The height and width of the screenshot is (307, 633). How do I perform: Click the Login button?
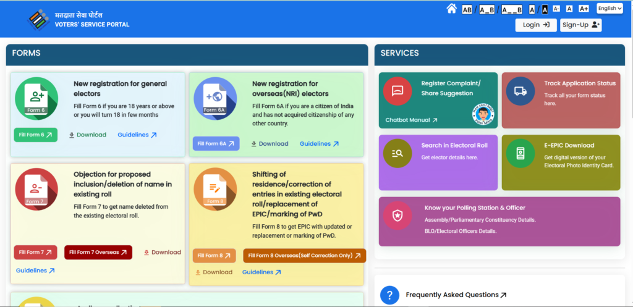click(536, 25)
